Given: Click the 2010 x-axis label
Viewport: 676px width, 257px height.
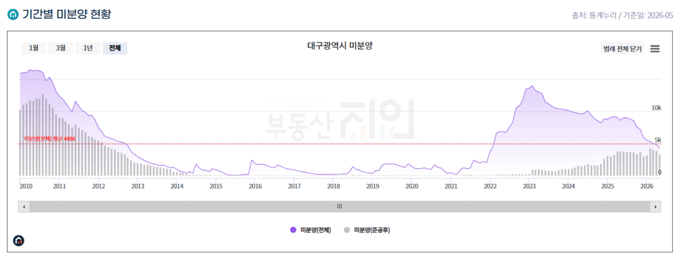Looking at the screenshot, I should (26, 186).
